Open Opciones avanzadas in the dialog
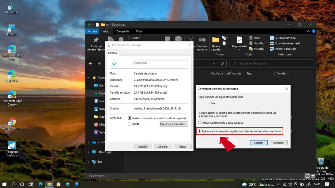Screen dimensions: 335x188 [174, 124]
